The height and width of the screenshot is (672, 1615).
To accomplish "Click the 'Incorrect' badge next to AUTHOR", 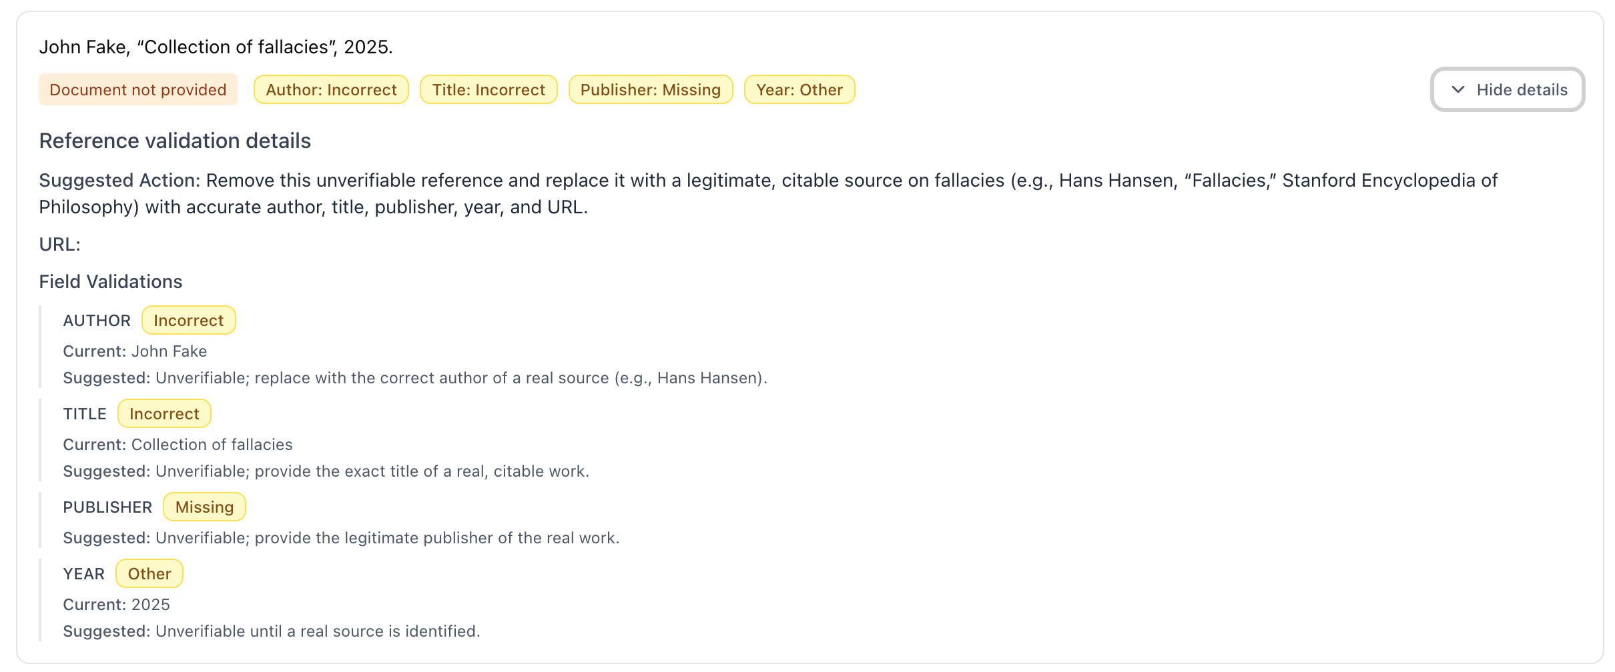I will point(188,320).
